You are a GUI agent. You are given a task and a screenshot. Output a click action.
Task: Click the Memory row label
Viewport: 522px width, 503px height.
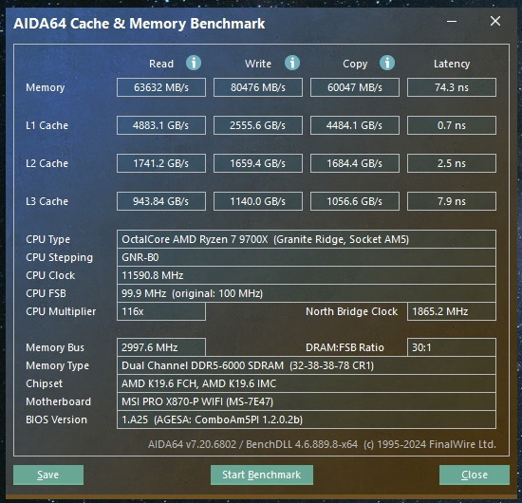[x=46, y=87]
